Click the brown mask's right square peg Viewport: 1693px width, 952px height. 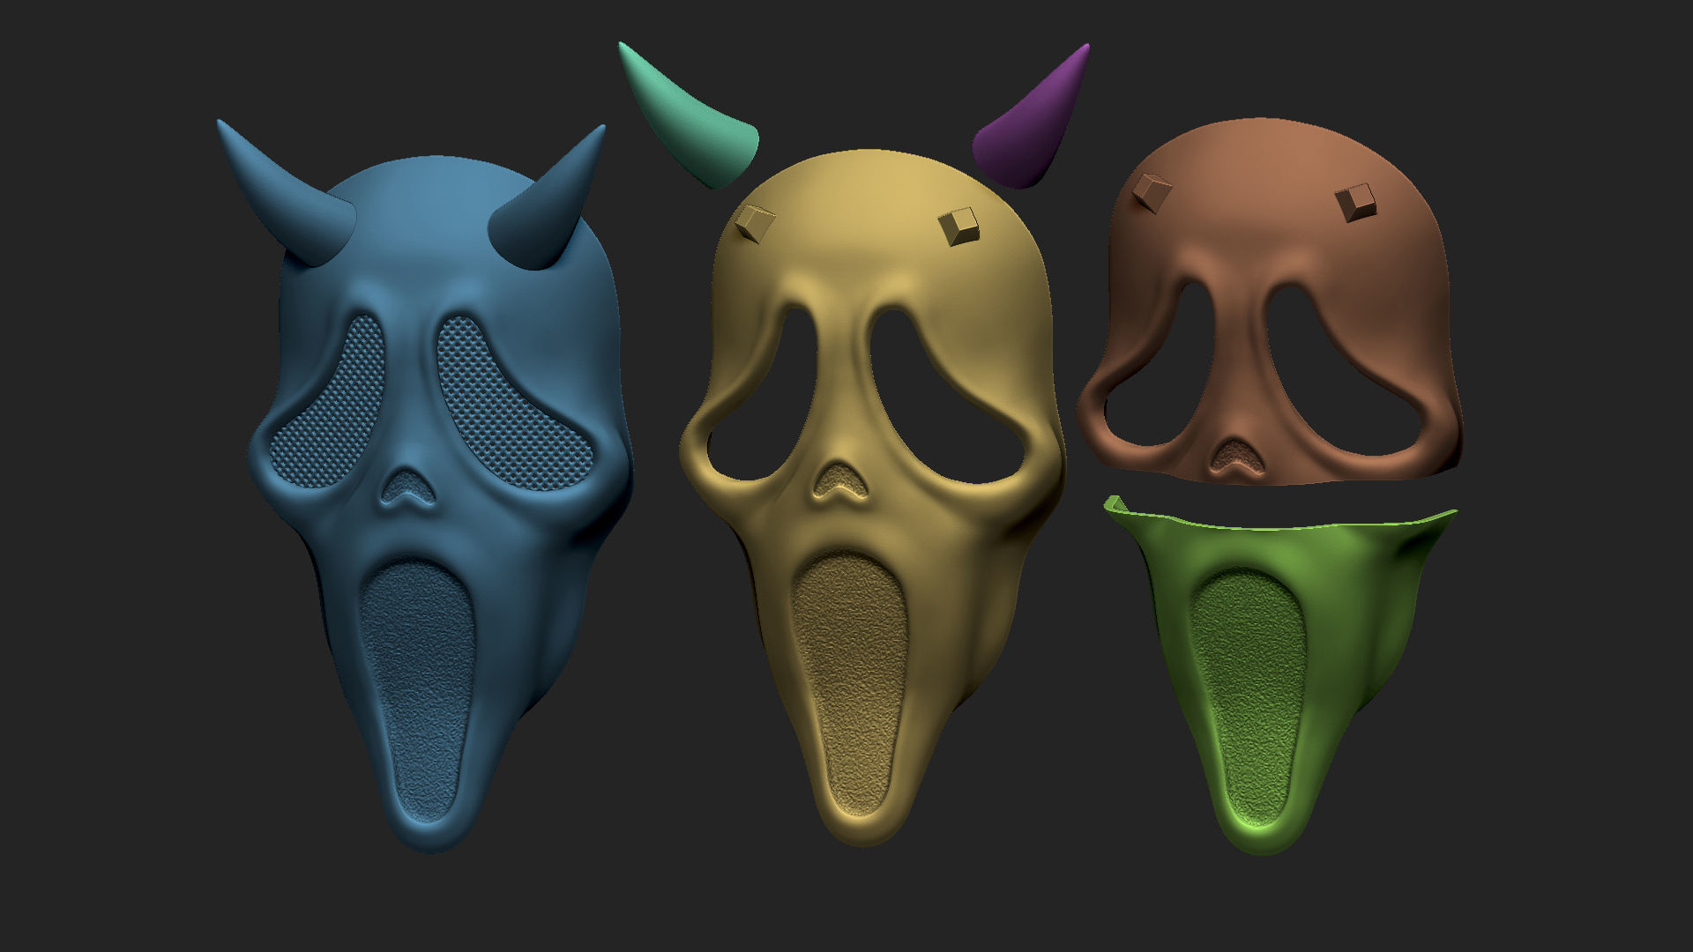[1355, 203]
